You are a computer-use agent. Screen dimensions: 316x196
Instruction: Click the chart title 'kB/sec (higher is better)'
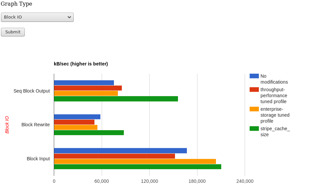pyautogui.click(x=81, y=64)
